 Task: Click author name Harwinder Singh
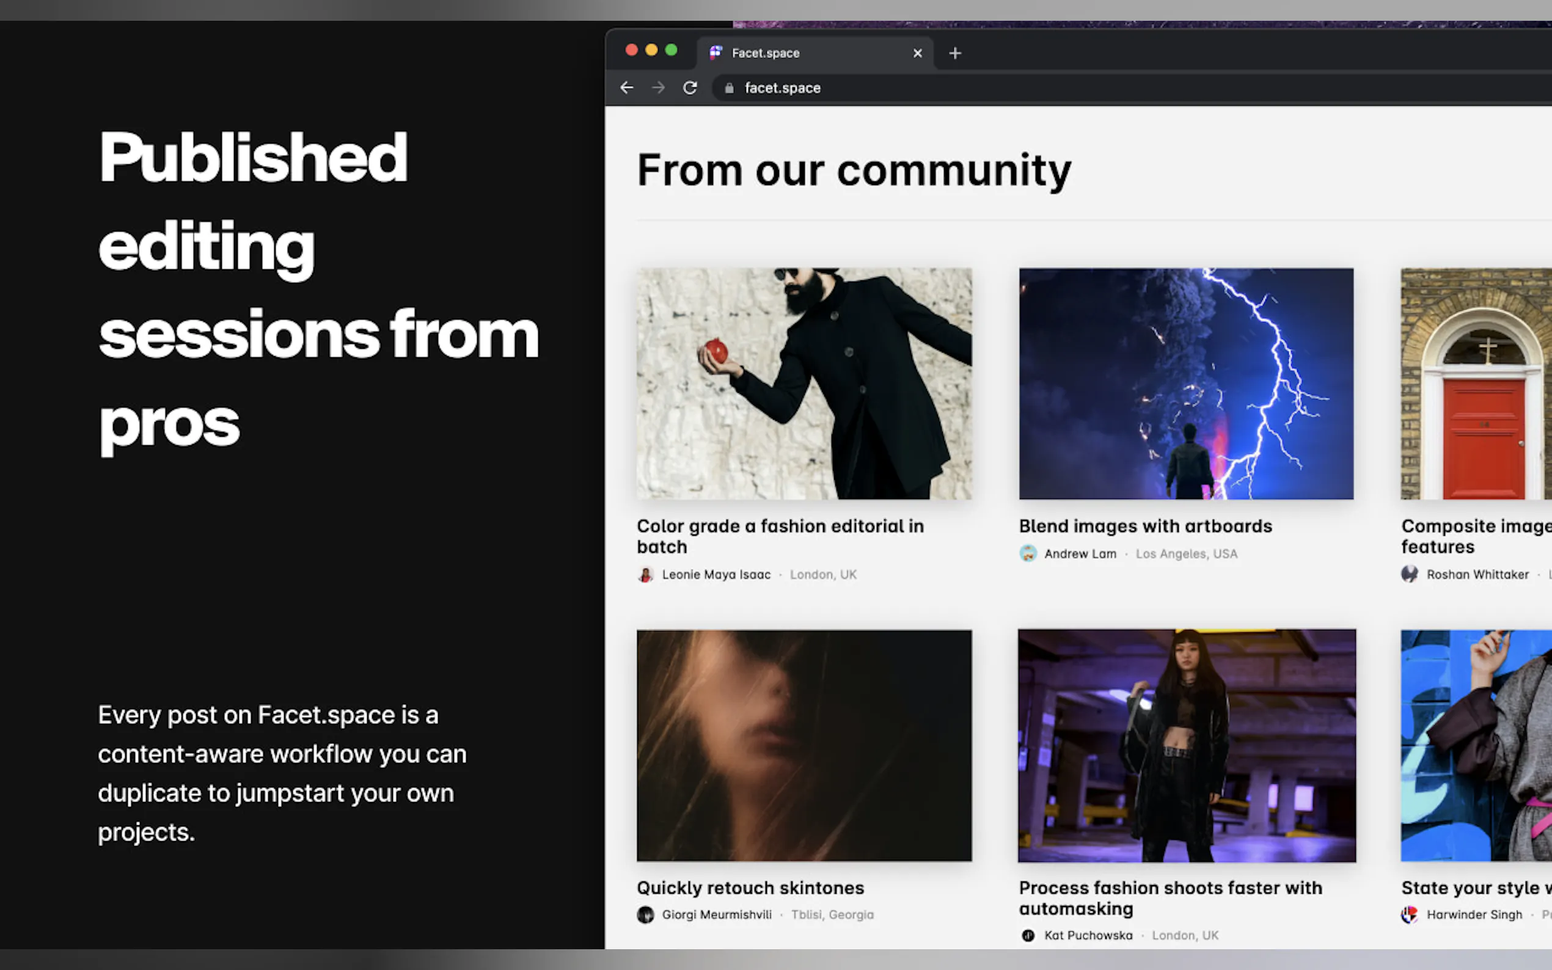tap(1474, 915)
